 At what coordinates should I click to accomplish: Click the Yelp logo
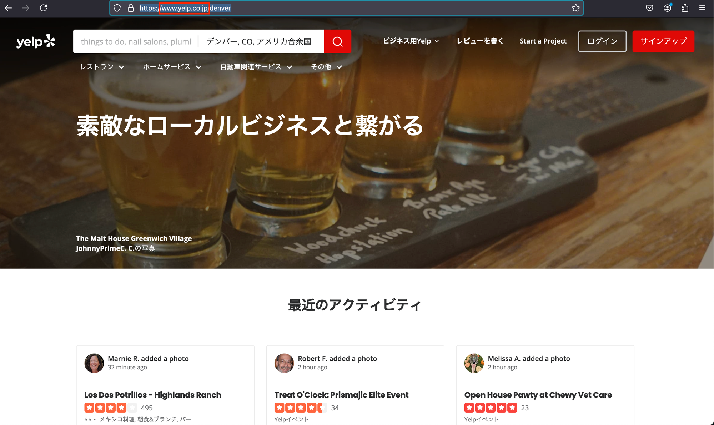[x=36, y=41]
